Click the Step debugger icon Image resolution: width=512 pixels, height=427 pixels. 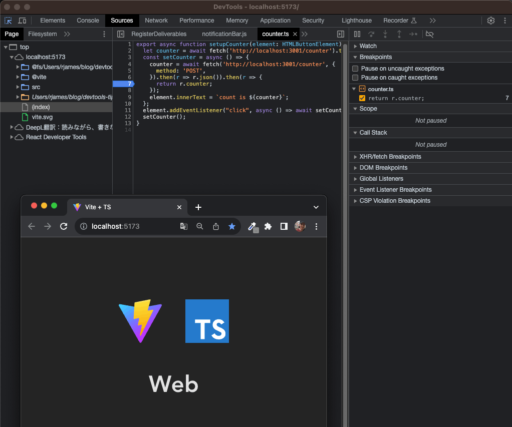point(413,34)
